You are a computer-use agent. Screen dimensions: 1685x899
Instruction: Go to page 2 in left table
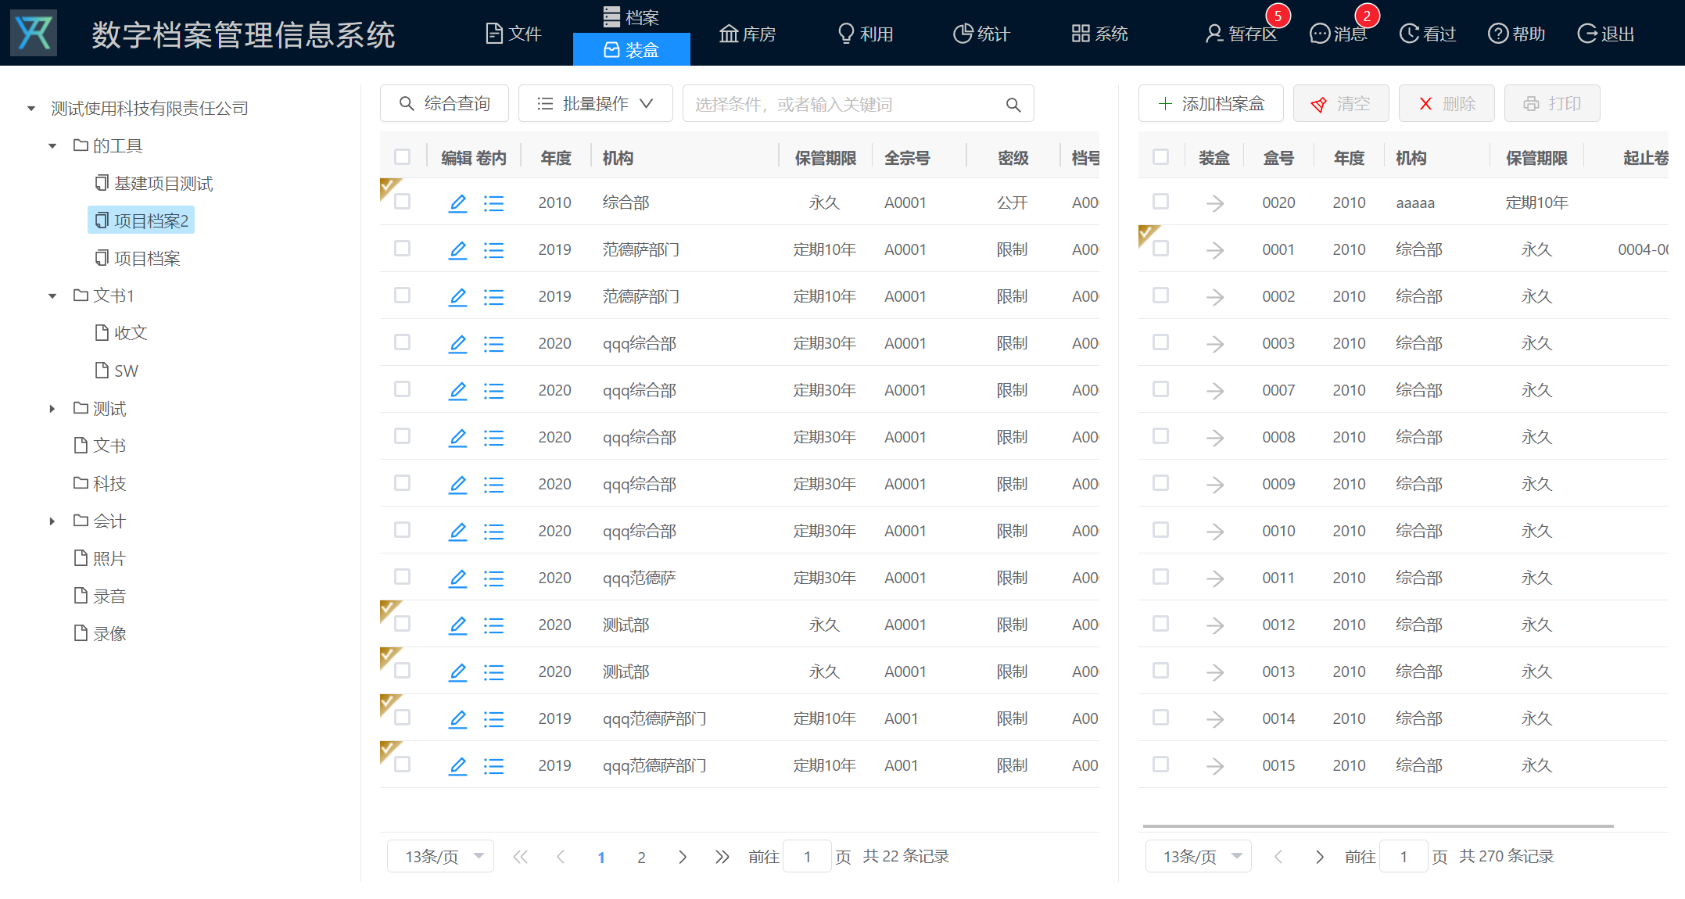pos(641,857)
